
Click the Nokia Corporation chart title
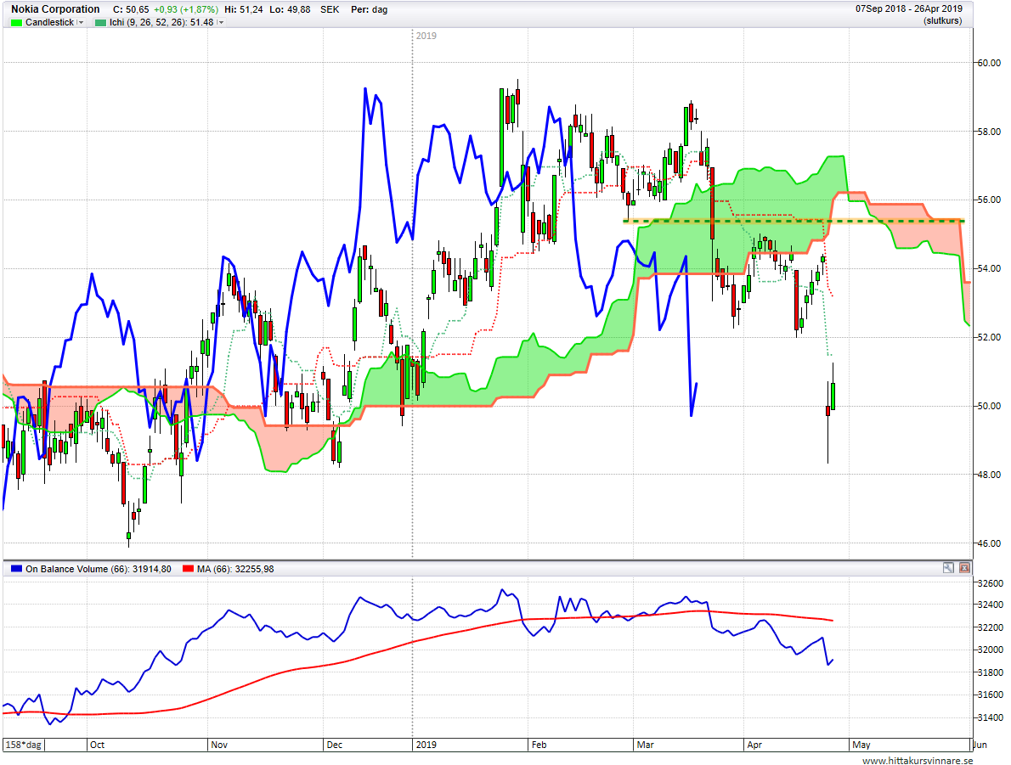pyautogui.click(x=55, y=9)
